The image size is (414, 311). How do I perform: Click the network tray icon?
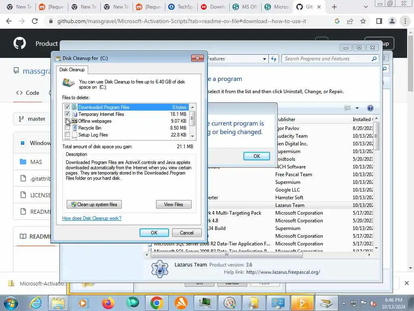[354, 303]
